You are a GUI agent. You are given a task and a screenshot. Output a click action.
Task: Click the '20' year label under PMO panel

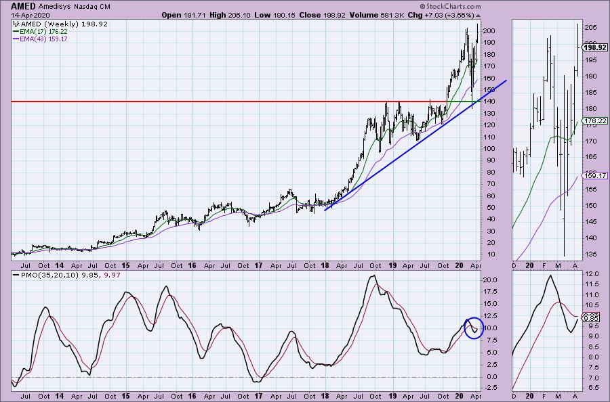tap(459, 396)
